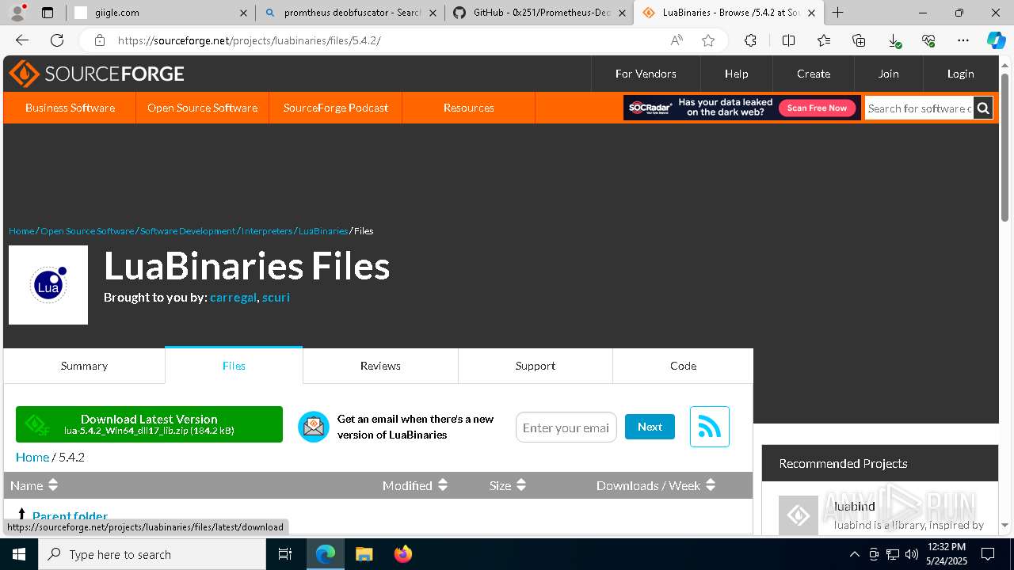The height and width of the screenshot is (570, 1014).
Task: Close the LuaBinaries browser tab
Action: pos(811,13)
